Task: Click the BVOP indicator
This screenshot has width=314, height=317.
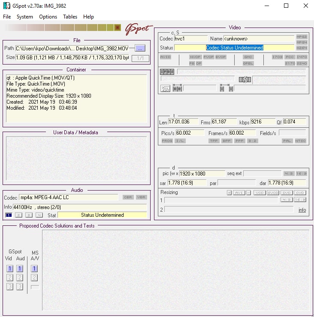Action: (x=220, y=57)
